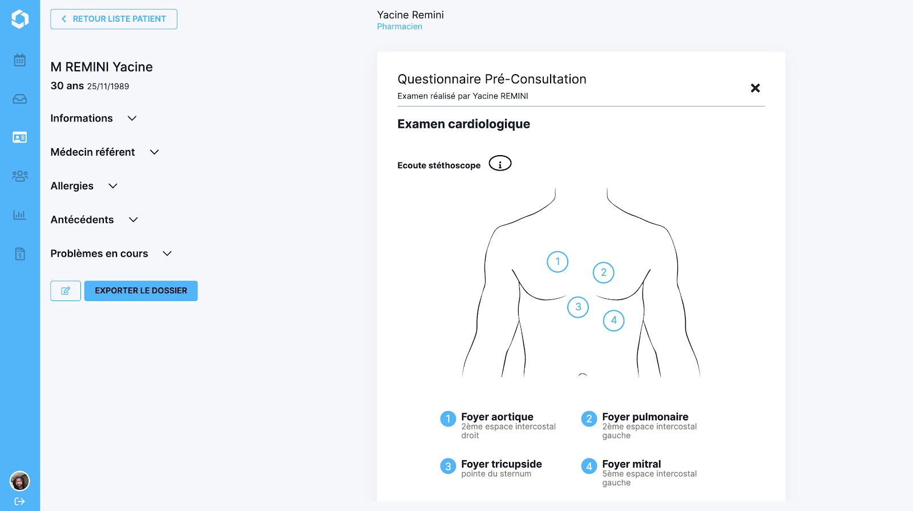Click the edit pencil button

(66, 291)
